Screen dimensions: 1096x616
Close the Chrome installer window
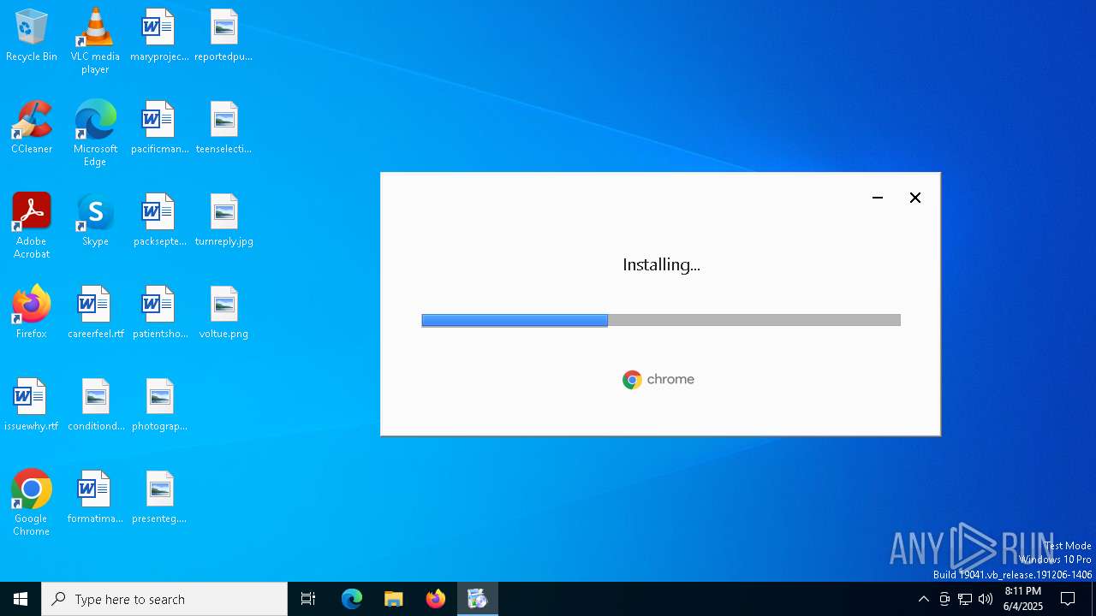coord(915,198)
